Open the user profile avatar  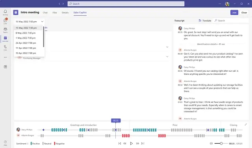[227, 4]
